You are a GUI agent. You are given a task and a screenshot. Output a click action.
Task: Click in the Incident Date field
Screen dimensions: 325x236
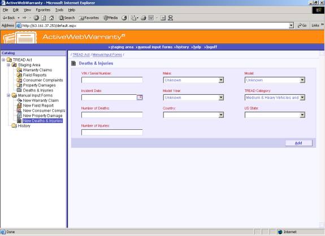(109, 98)
